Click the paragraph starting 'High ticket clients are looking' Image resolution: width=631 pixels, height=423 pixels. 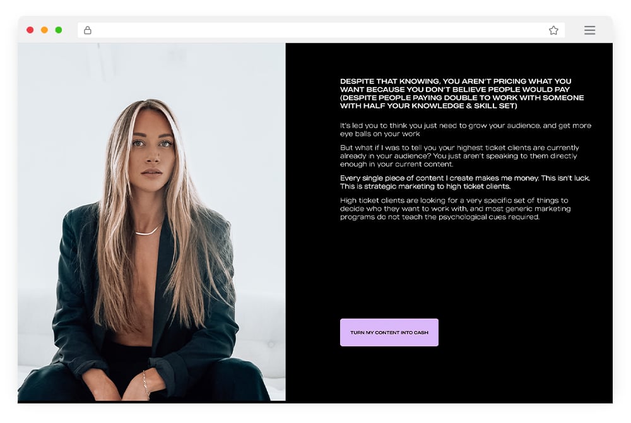click(x=455, y=208)
